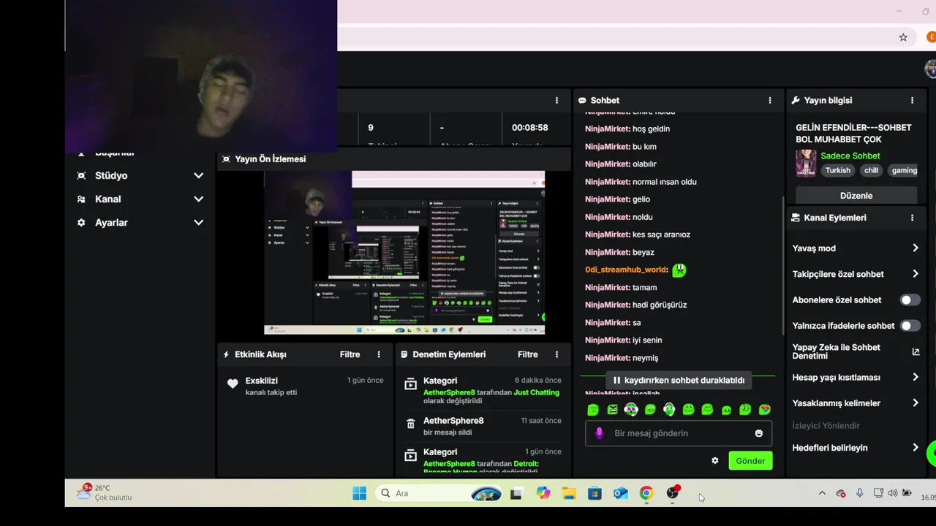
Task: Open Yapay Zeka ile Sohbet Denetimi external link icon
Action: 916,351
